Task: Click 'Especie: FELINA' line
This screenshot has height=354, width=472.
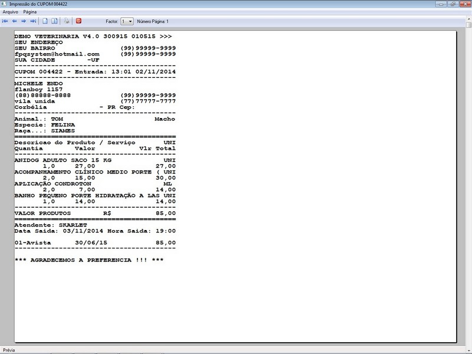Action: (45, 124)
